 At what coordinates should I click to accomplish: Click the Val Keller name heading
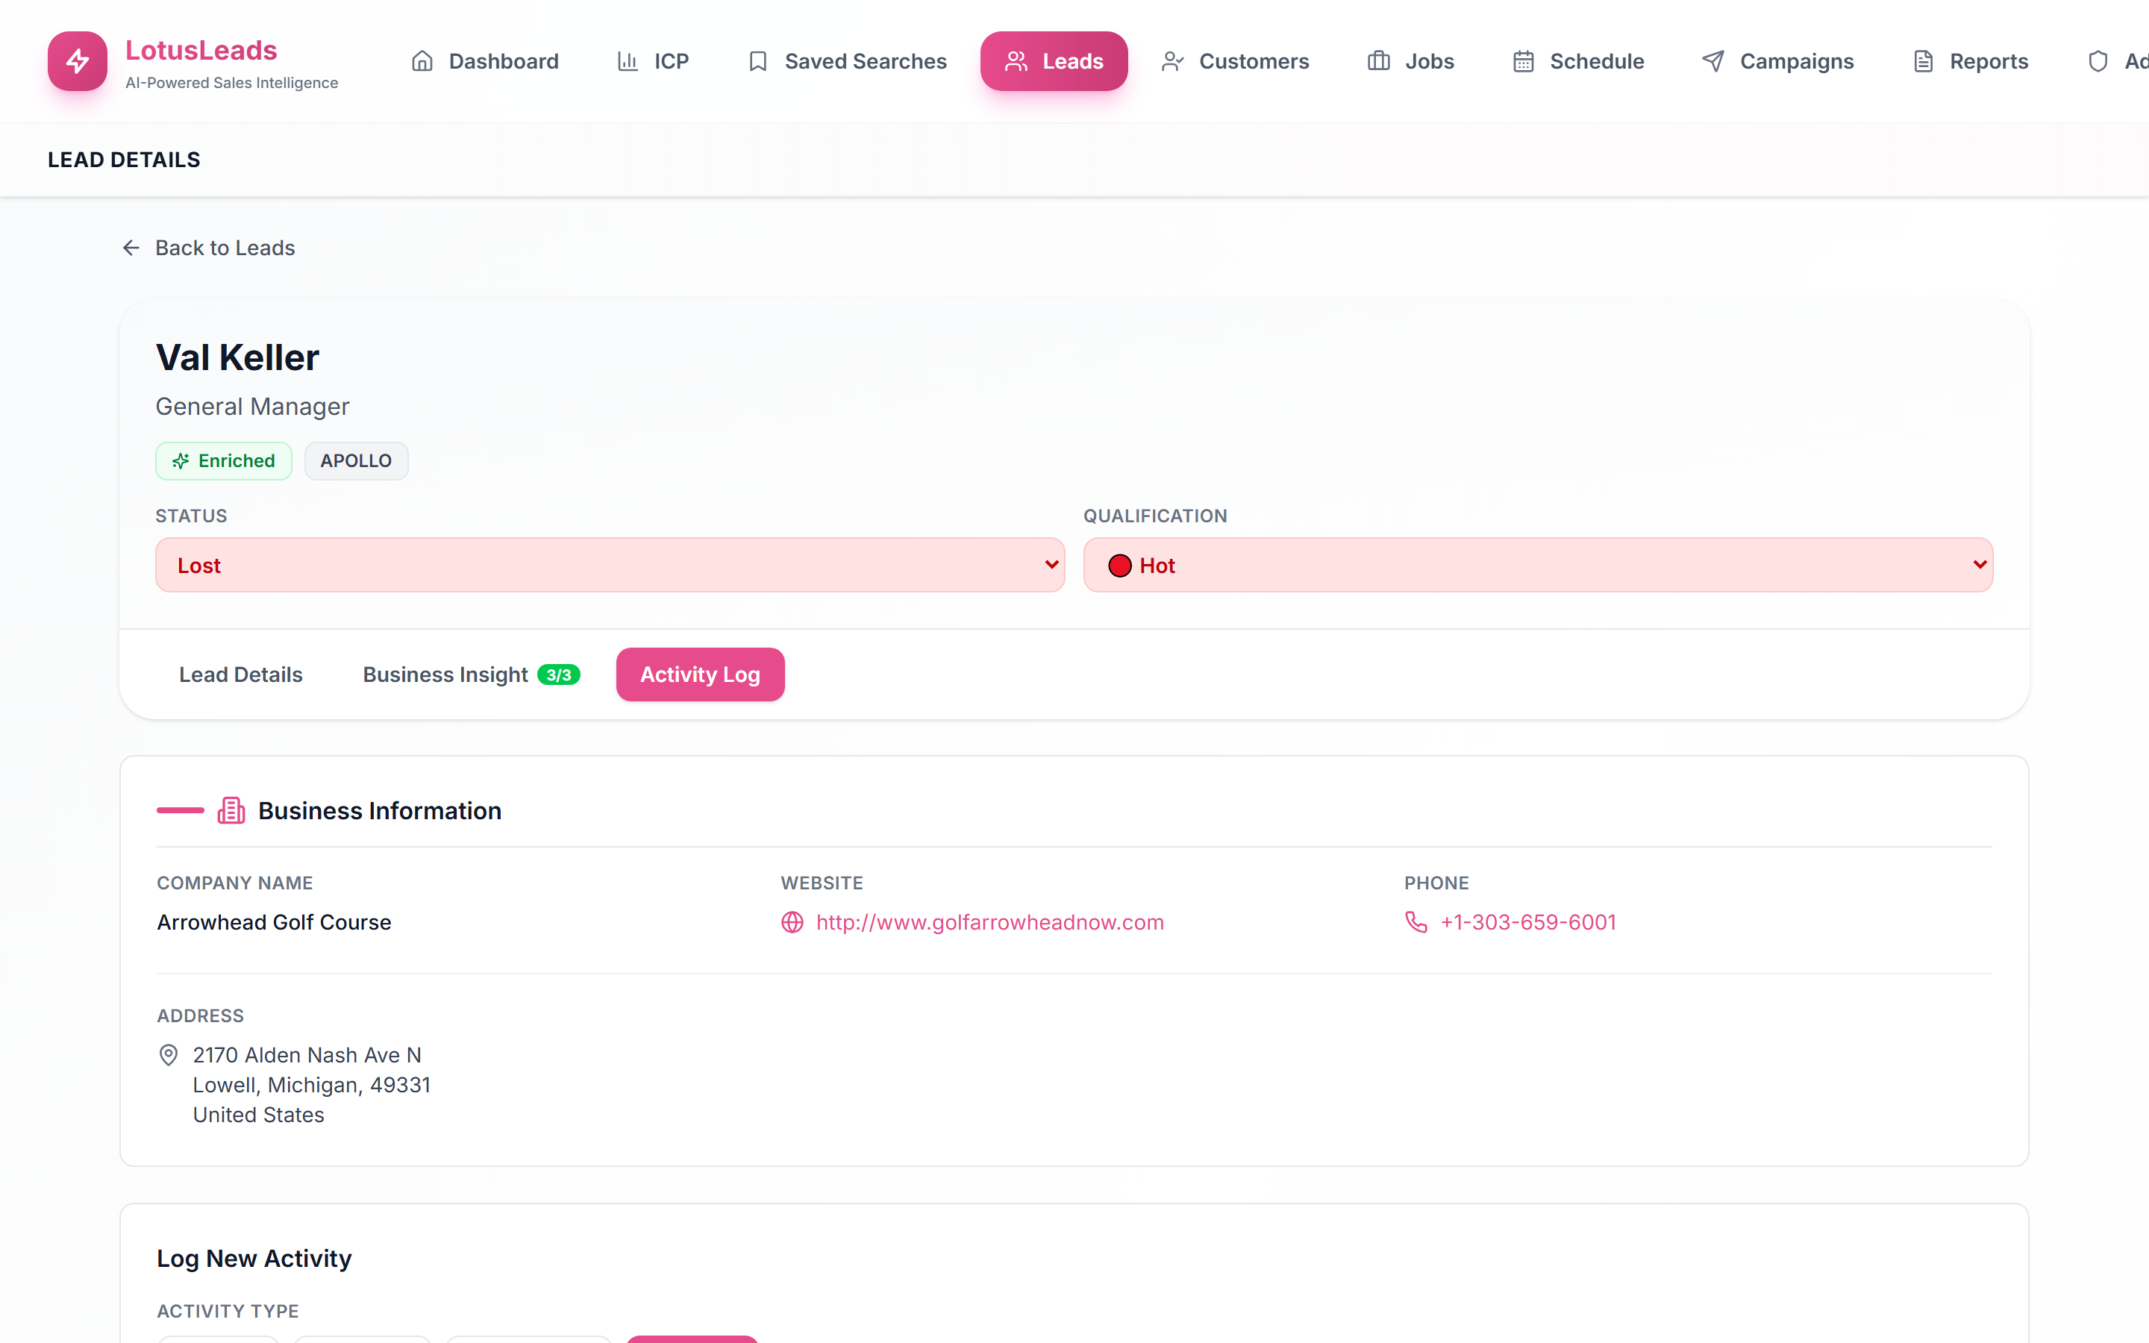pos(237,357)
